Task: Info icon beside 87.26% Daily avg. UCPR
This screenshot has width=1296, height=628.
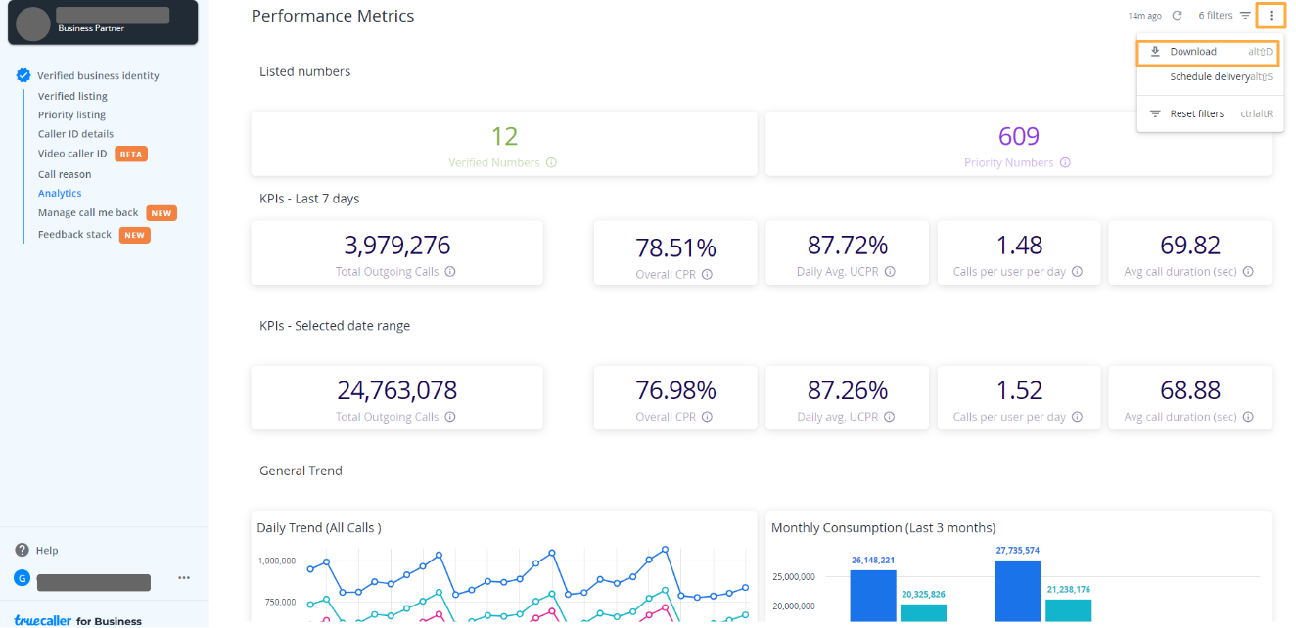Action: pyautogui.click(x=890, y=417)
